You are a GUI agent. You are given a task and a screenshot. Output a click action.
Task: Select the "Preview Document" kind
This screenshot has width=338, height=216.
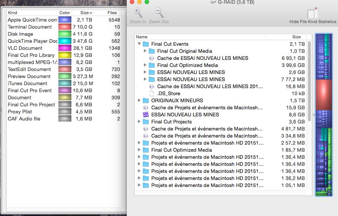[x=29, y=77]
